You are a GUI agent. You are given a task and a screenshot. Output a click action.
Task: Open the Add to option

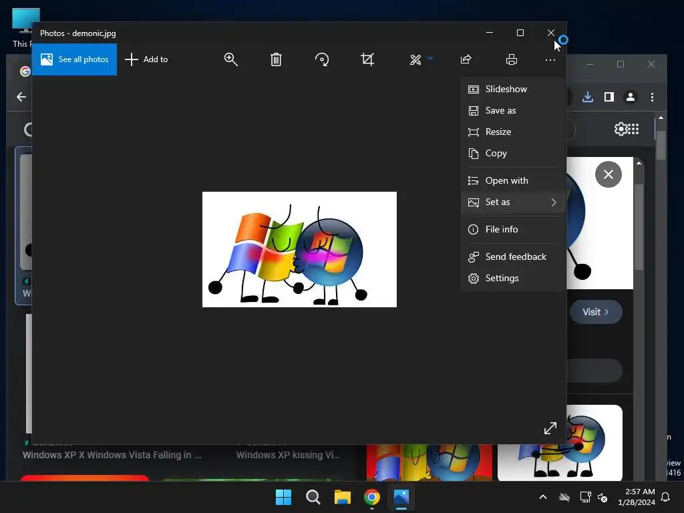pyautogui.click(x=146, y=59)
